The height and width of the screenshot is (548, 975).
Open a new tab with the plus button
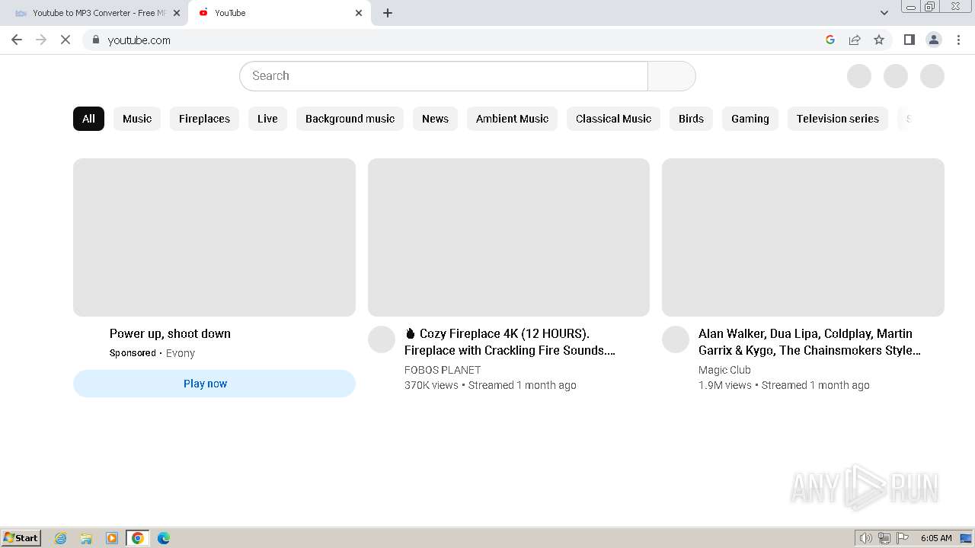[x=388, y=13]
